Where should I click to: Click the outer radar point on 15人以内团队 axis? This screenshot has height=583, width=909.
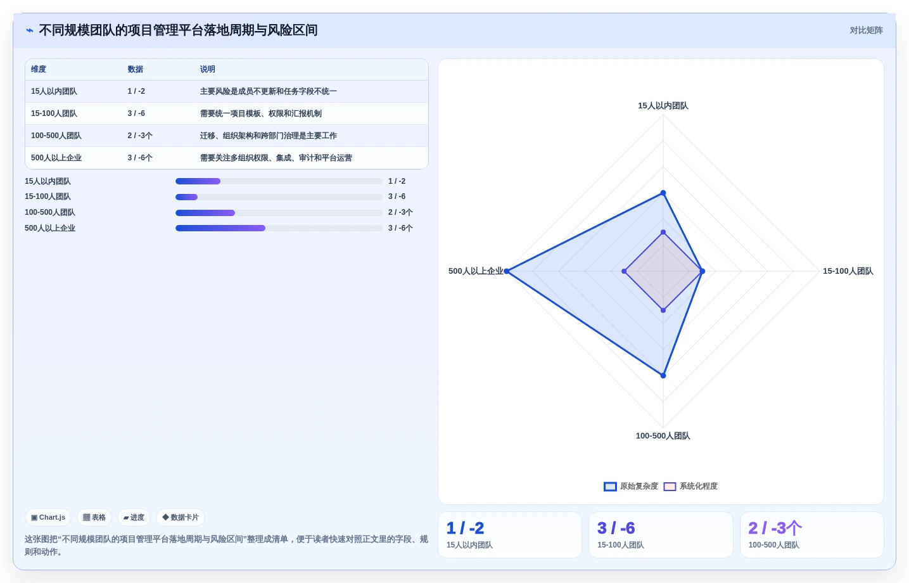click(663, 193)
